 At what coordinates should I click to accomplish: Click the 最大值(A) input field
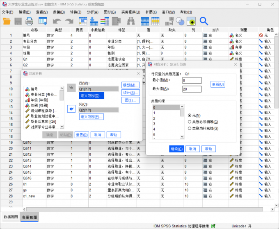192,89
